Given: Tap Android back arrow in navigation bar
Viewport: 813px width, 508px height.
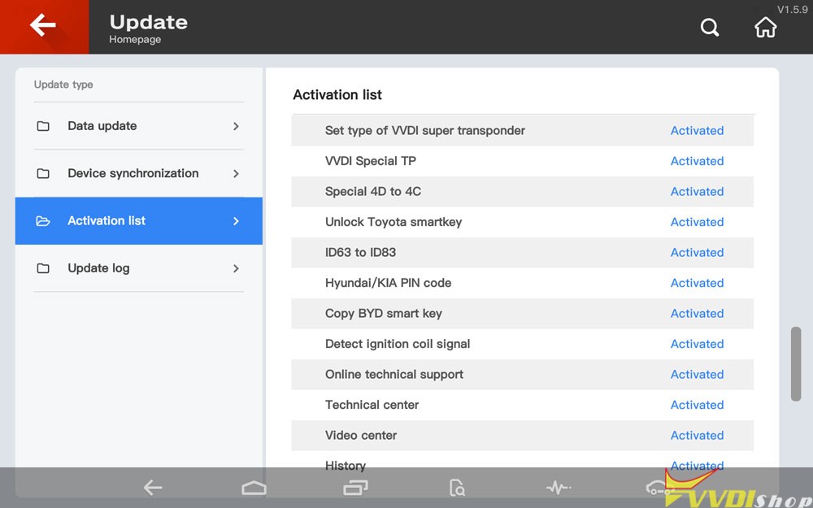Looking at the screenshot, I should [x=153, y=487].
